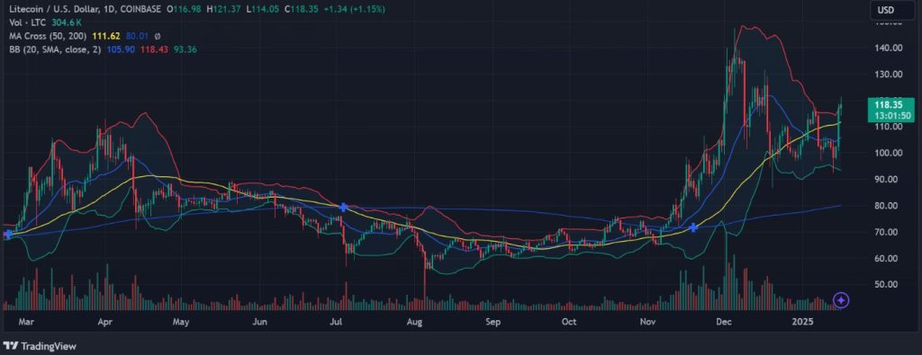922x355 pixels.
Task: Click the yellow MA value 111.62
Action: click(107, 36)
